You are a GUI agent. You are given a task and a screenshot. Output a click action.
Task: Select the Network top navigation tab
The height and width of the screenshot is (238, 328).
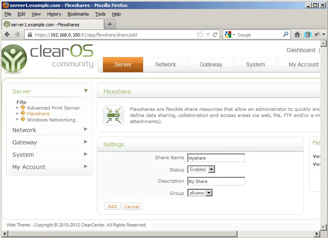click(166, 64)
